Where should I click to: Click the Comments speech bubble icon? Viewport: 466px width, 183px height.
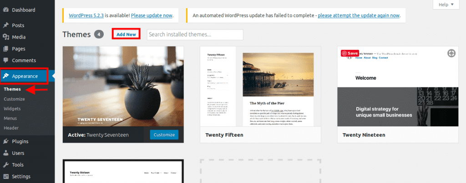(5, 60)
